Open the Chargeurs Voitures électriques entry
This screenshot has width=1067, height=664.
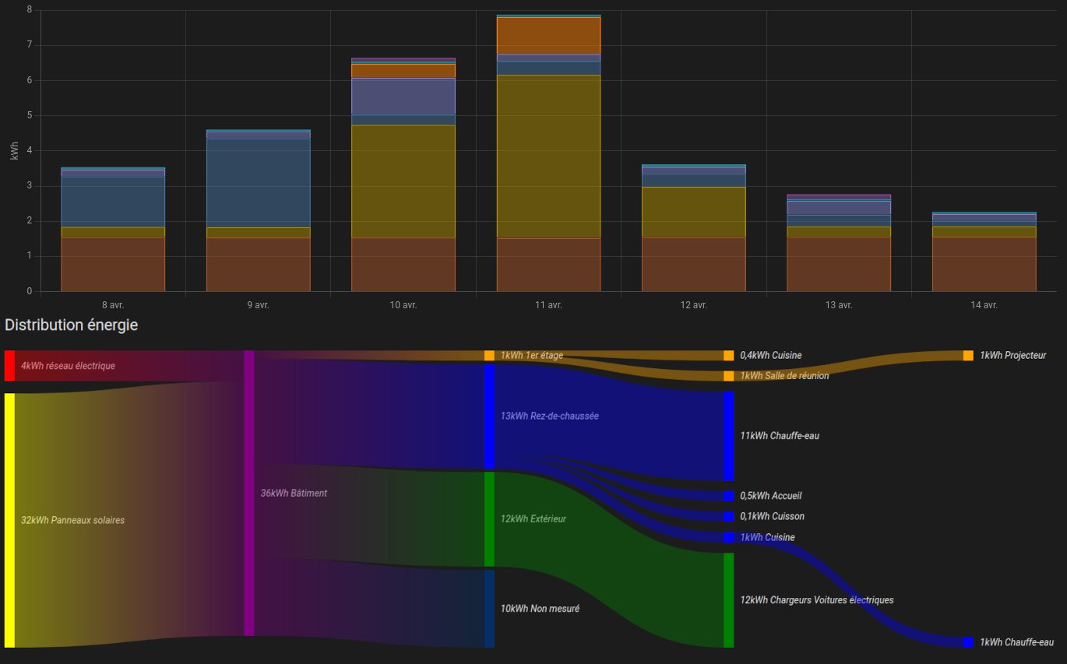(x=816, y=600)
